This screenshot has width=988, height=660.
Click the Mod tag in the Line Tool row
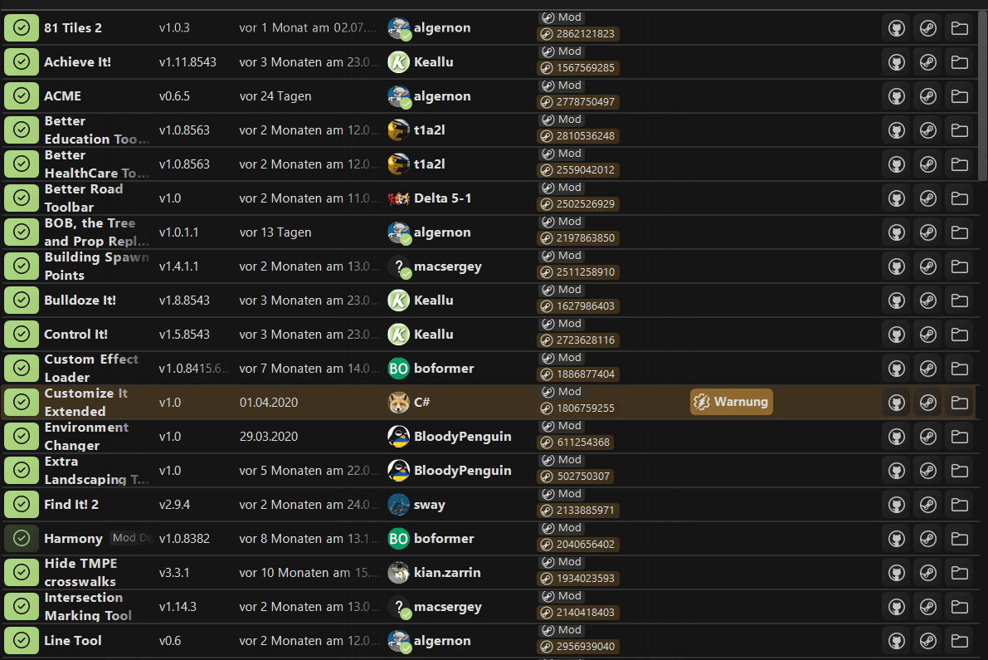point(562,630)
